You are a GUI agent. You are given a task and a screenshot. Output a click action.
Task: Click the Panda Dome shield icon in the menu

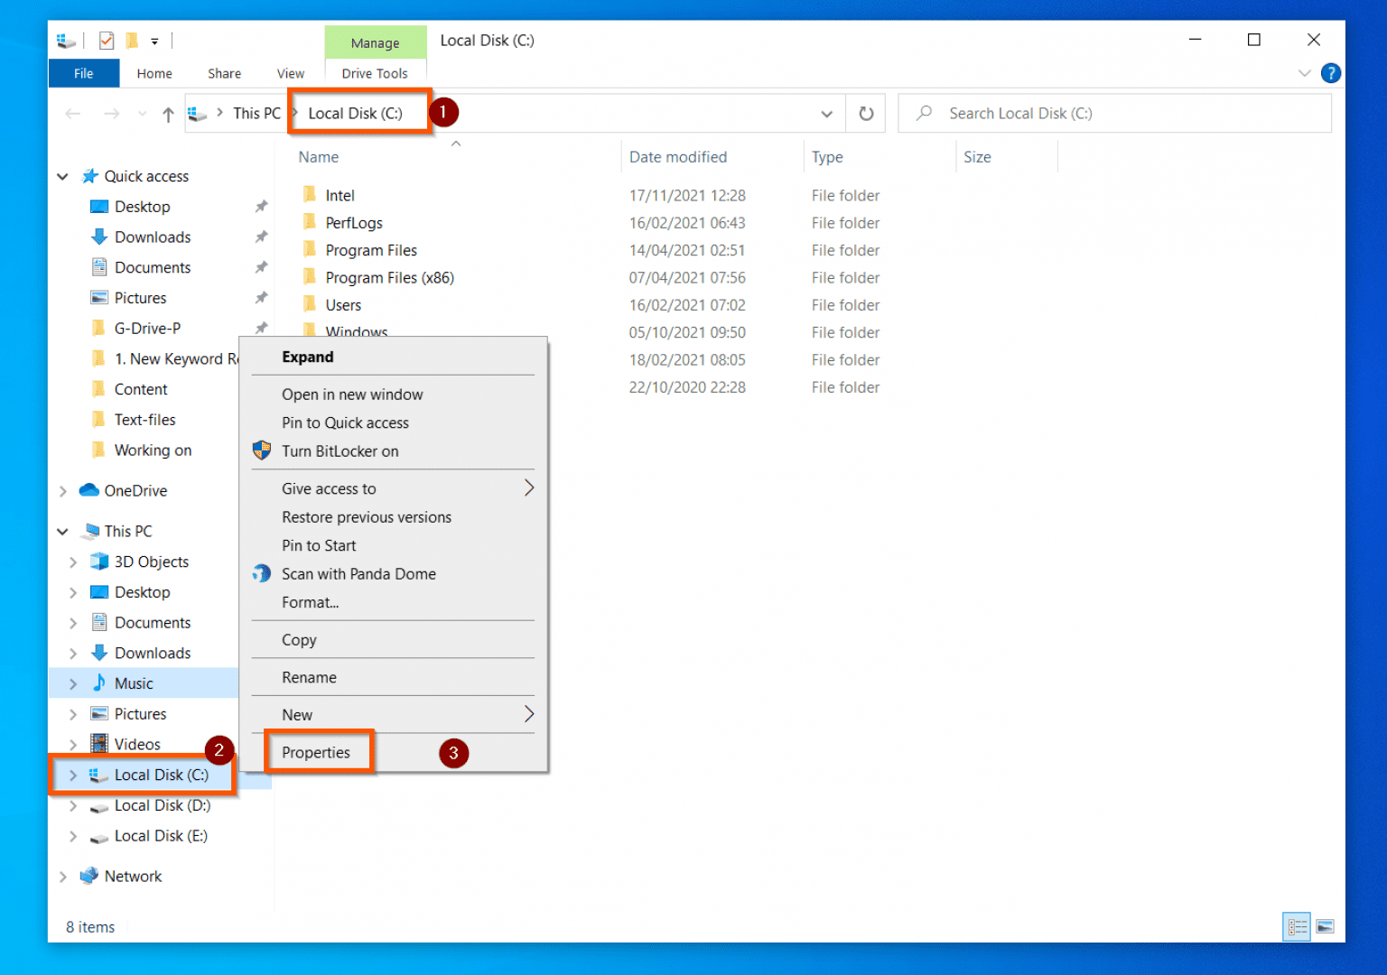(x=261, y=573)
